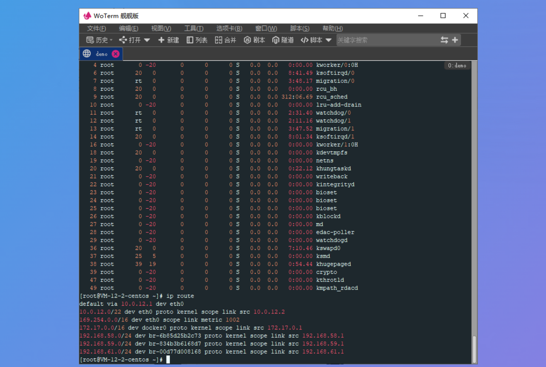Click the 隧道 tunnel button
Screen dimensions: 546x367
coord(283,40)
